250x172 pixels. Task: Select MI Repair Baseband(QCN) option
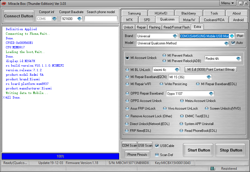coord(127,77)
